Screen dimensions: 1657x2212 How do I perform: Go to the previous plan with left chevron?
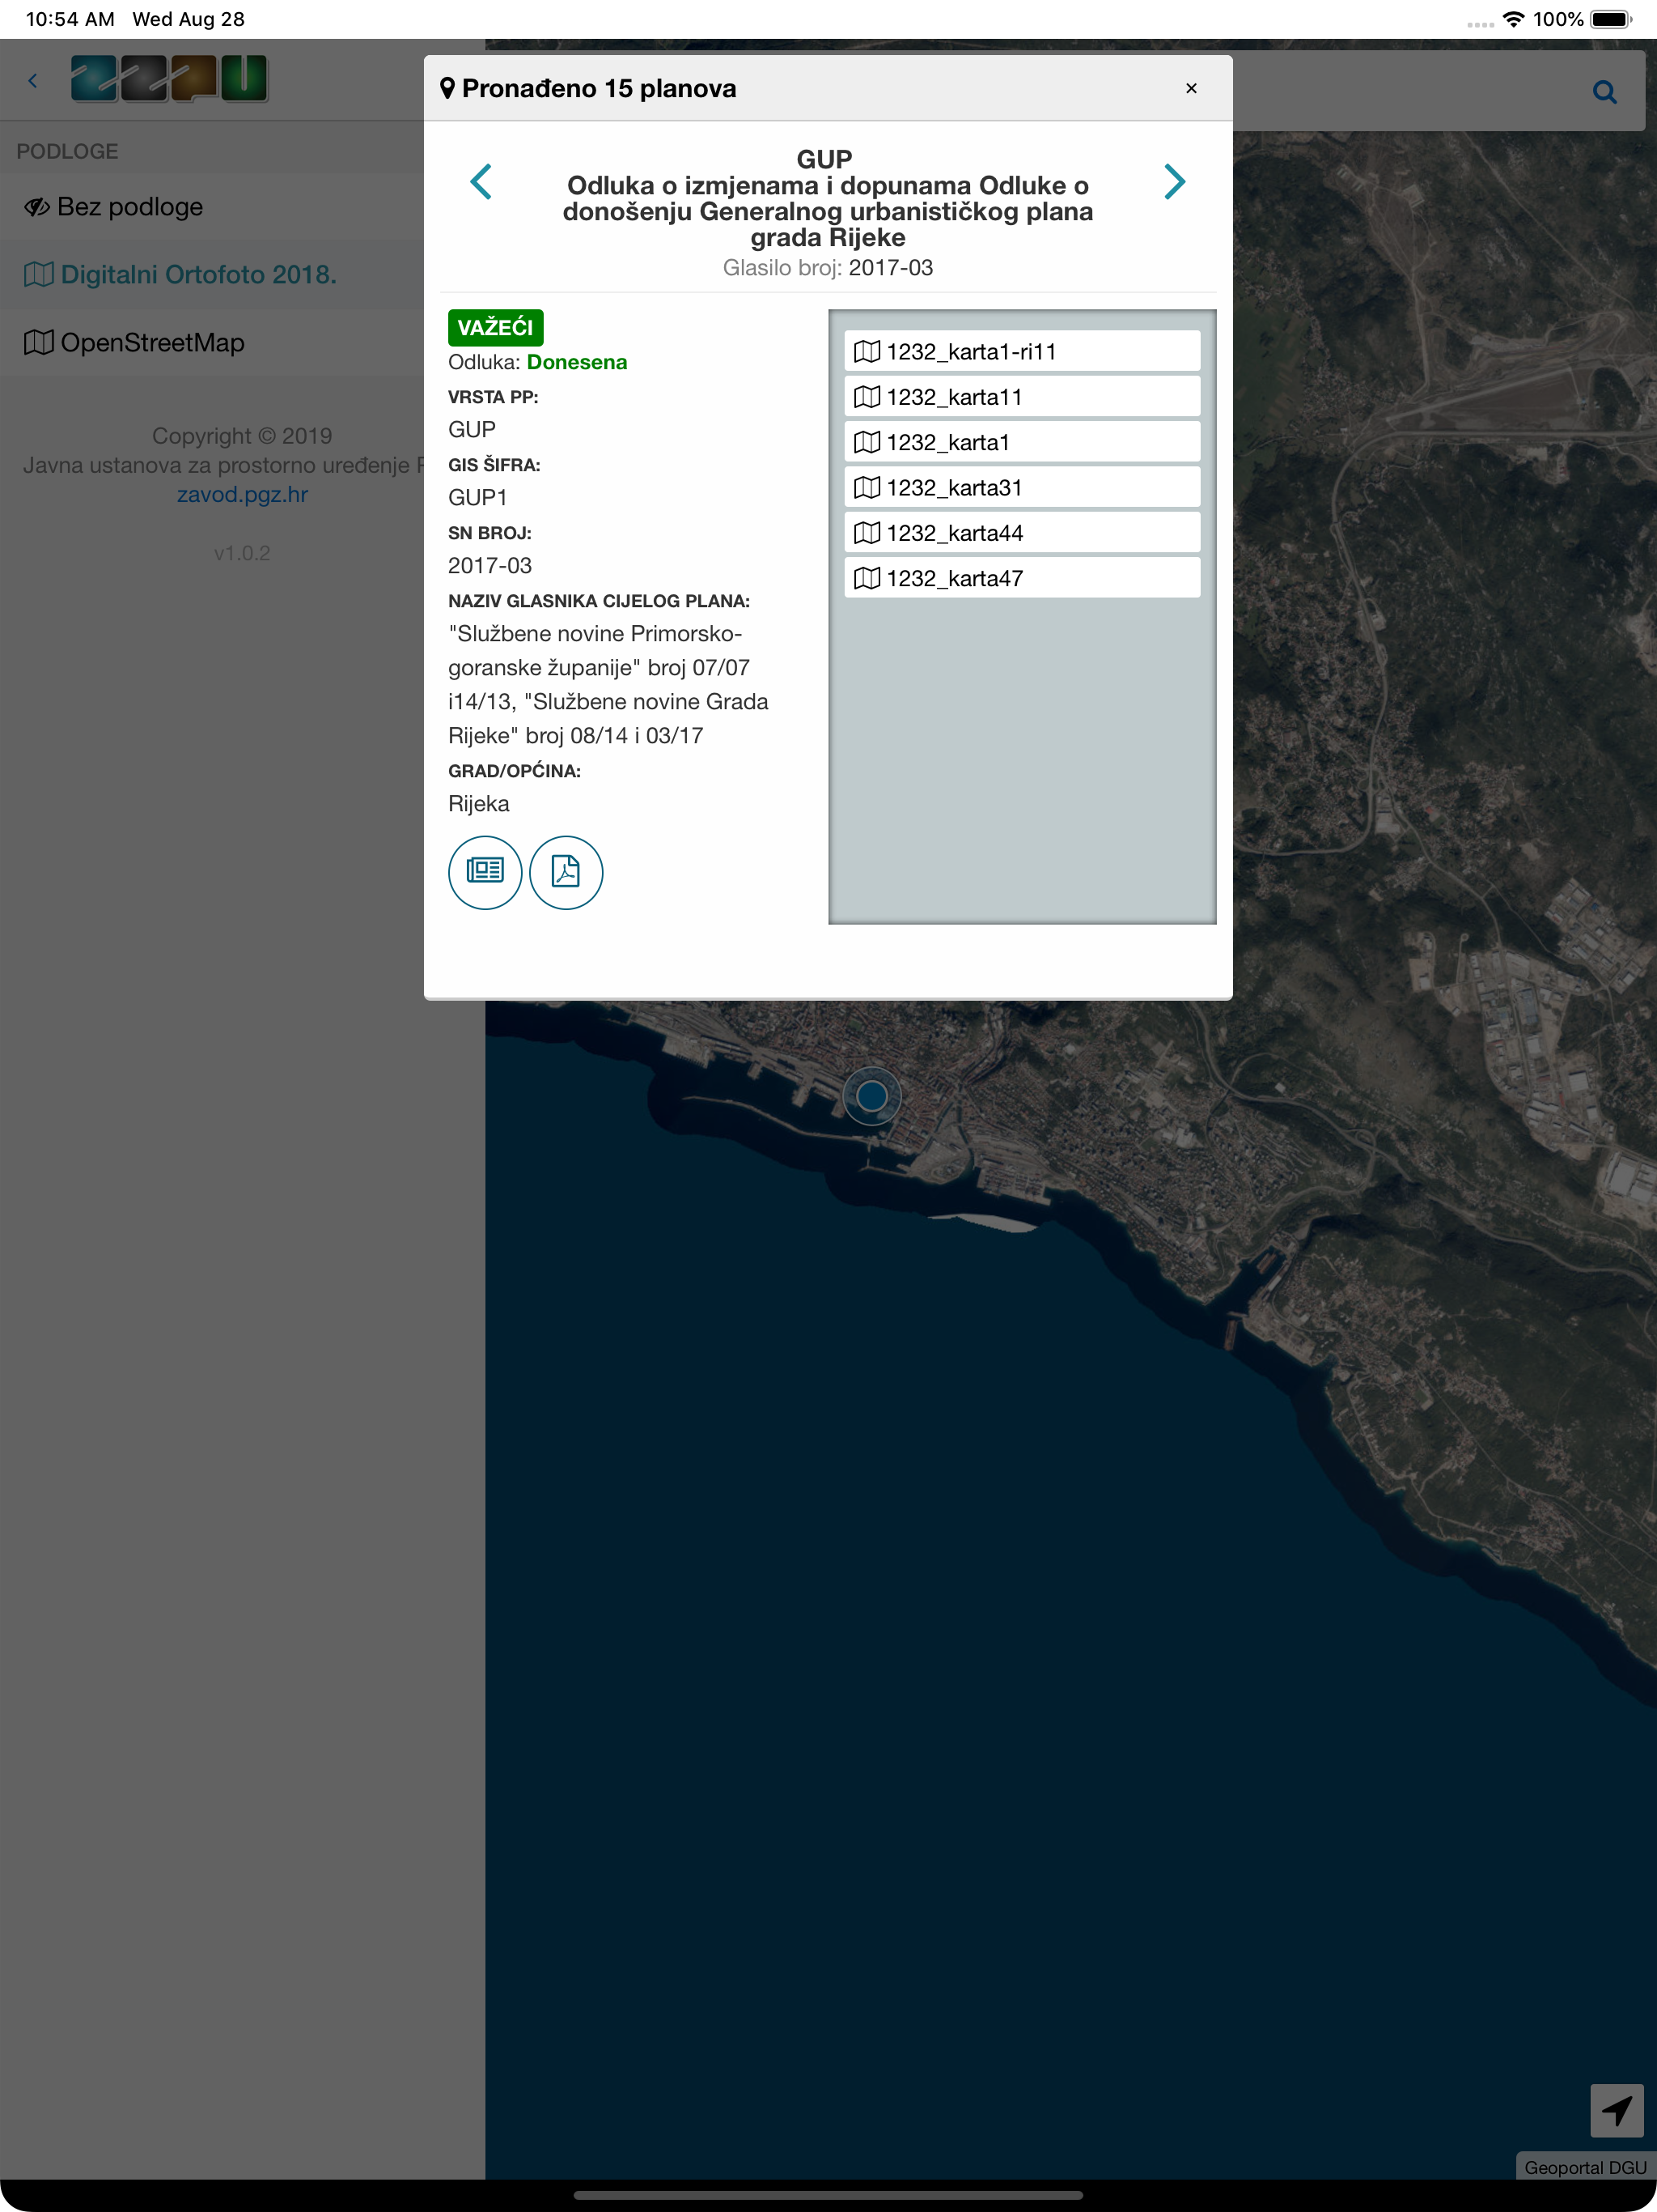(x=481, y=182)
